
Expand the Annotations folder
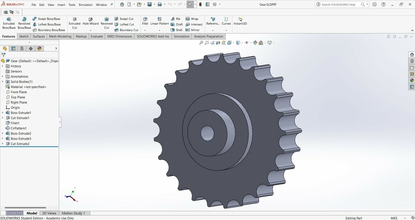3,77
